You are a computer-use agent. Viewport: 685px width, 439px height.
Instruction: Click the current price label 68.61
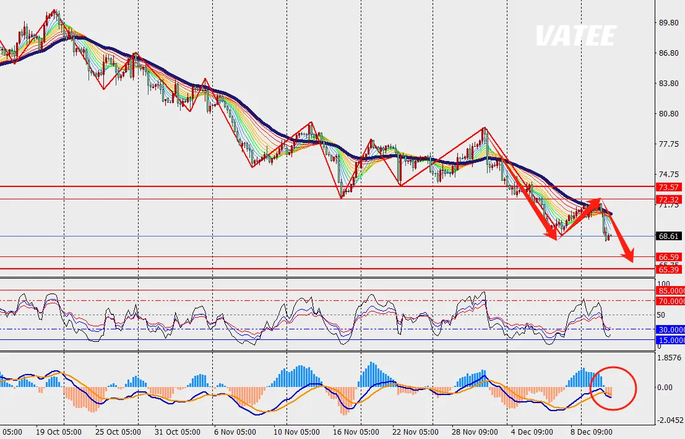pos(668,236)
